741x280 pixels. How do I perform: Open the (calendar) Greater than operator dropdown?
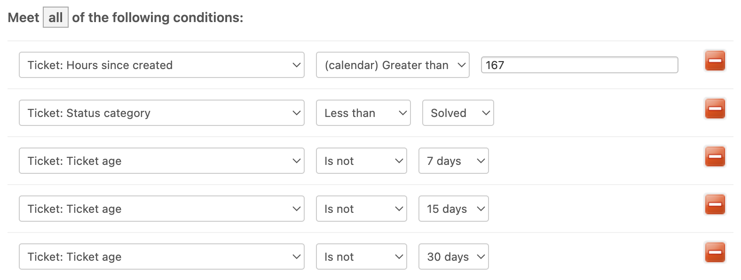(x=393, y=65)
